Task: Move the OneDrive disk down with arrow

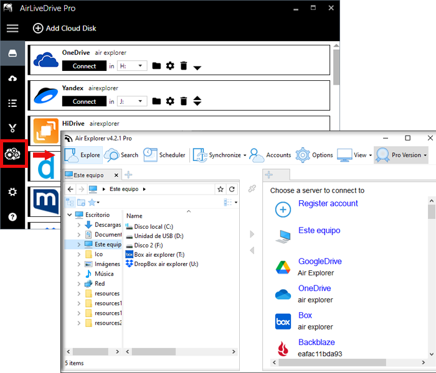Action: point(197,68)
